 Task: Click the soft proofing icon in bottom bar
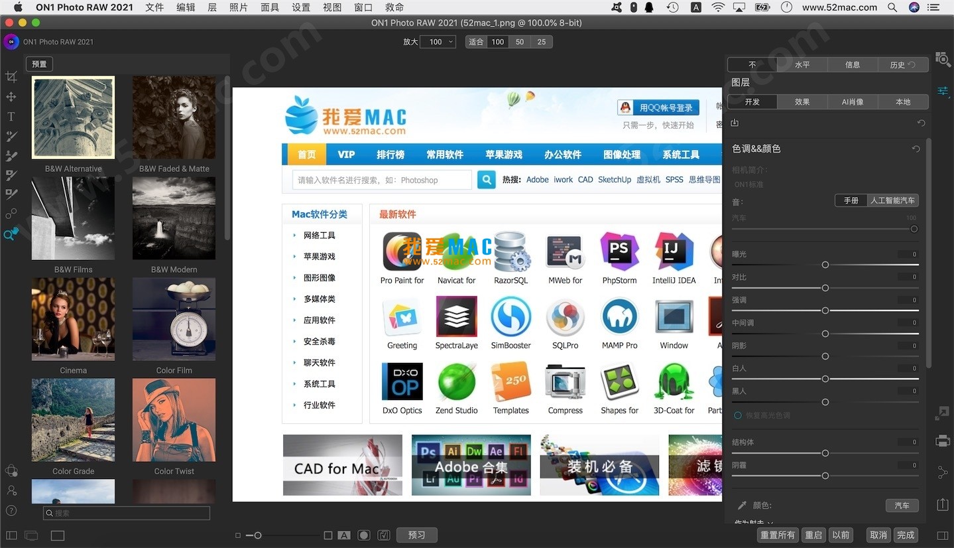click(x=383, y=535)
